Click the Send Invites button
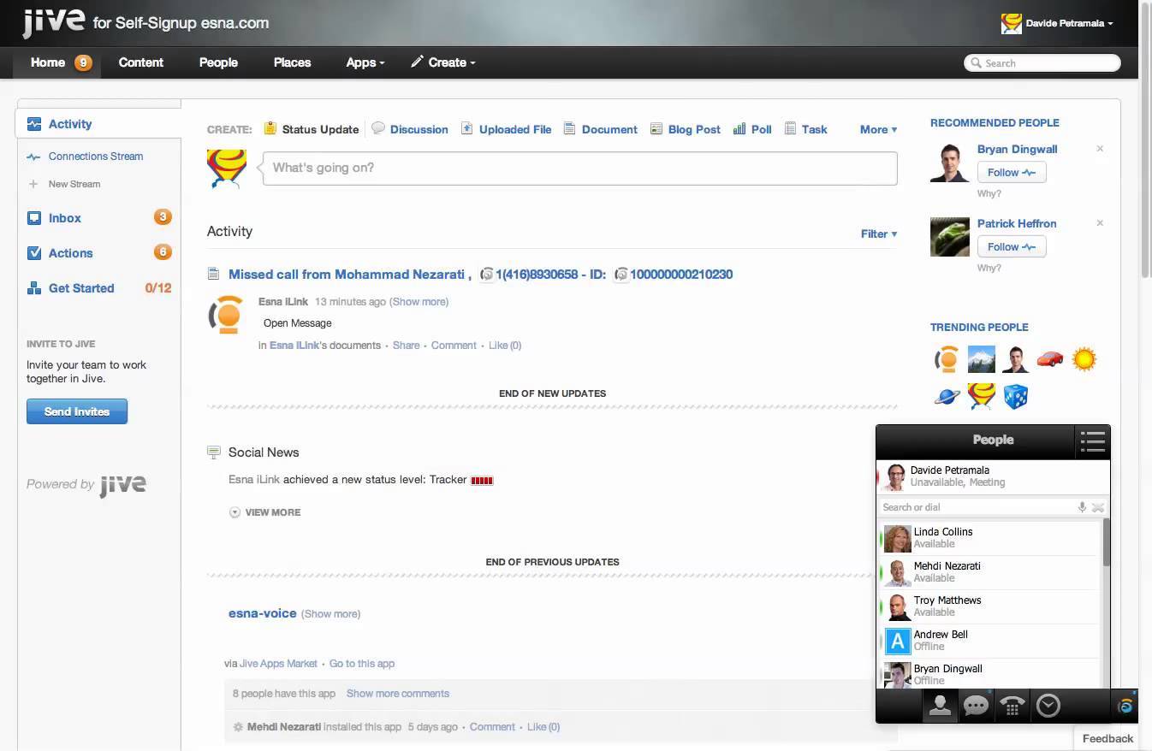This screenshot has width=1152, height=751. (77, 411)
